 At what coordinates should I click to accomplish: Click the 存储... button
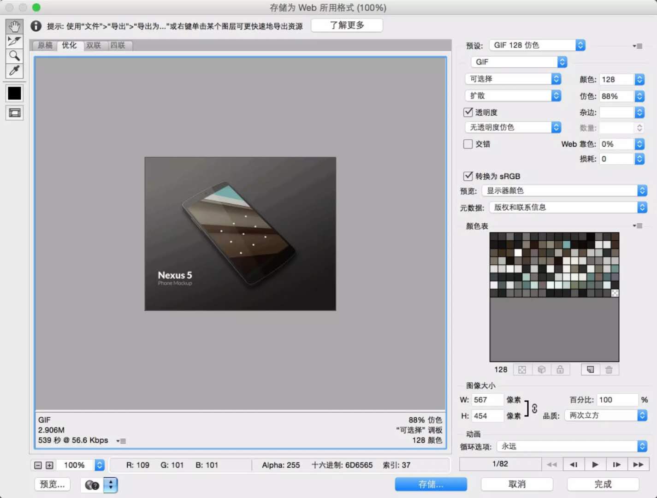[431, 484]
